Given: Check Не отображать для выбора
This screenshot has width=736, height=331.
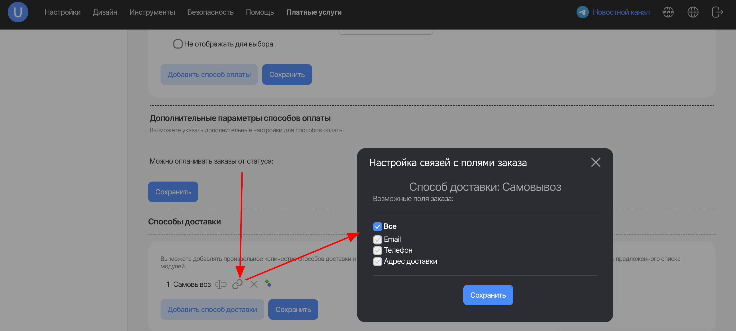Looking at the screenshot, I should coord(178,44).
